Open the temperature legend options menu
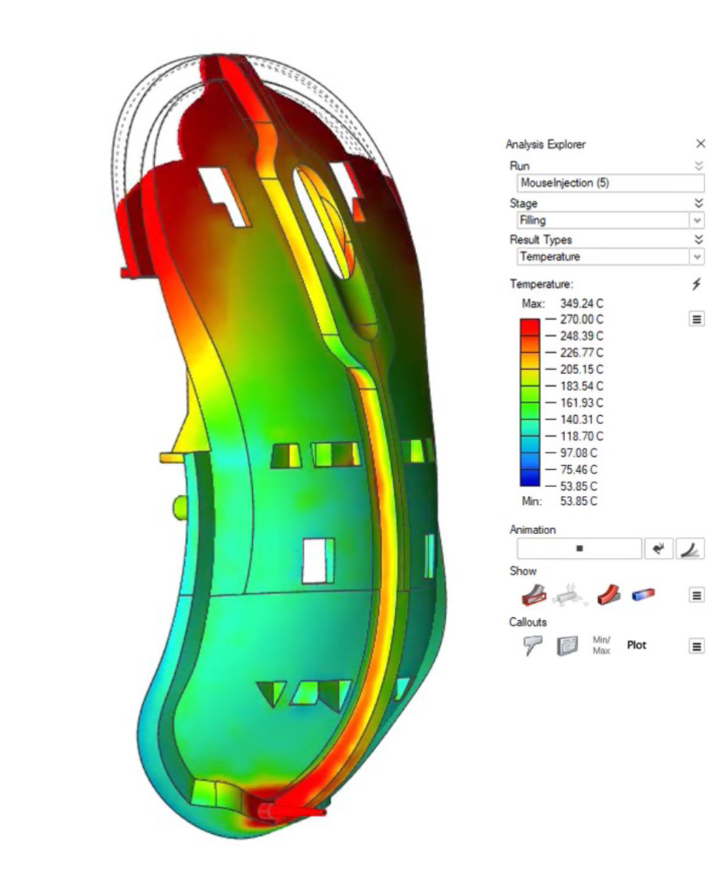 tap(695, 319)
